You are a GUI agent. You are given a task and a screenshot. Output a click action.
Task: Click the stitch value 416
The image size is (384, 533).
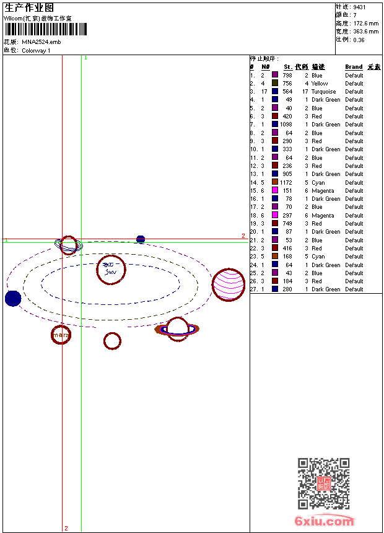(287, 248)
